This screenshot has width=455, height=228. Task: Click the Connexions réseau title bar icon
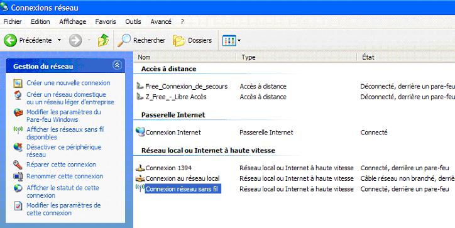click(4, 7)
